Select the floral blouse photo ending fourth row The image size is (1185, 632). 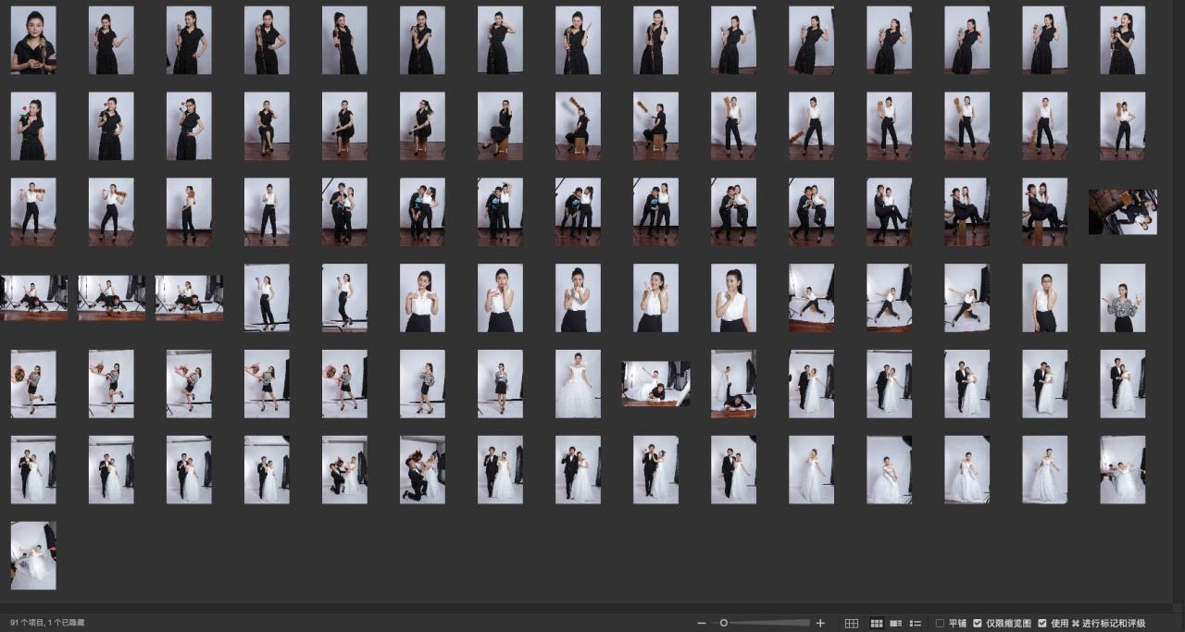1122,298
